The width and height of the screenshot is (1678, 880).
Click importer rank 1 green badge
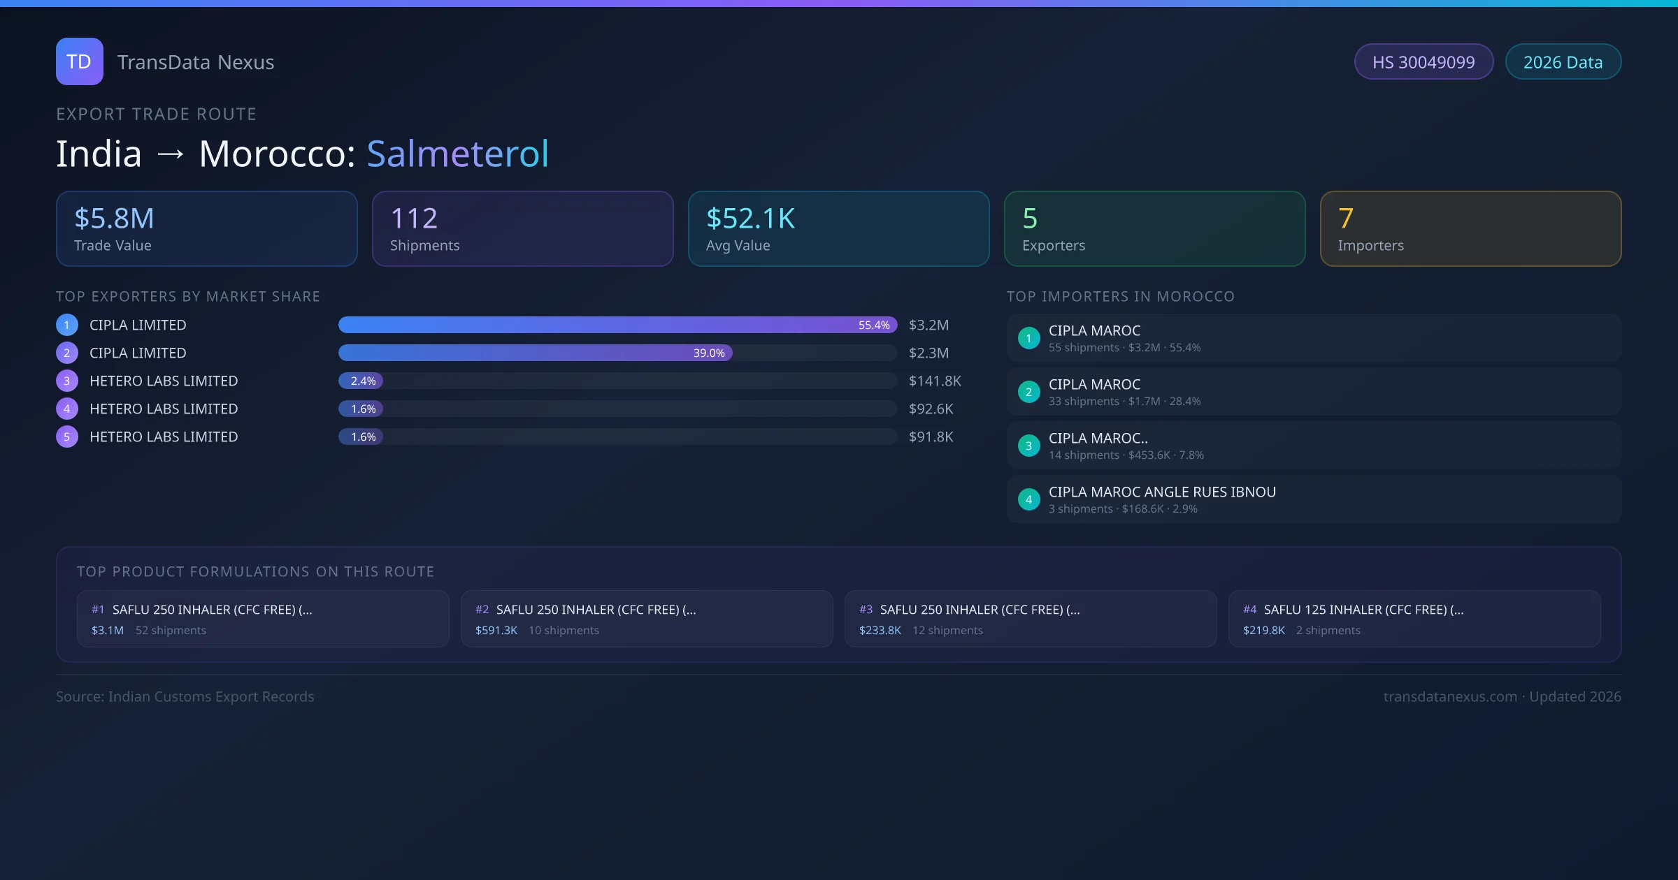(1028, 338)
